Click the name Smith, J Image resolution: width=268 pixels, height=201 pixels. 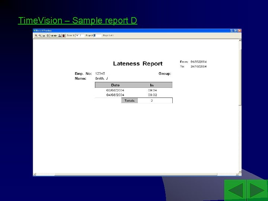pos(102,79)
